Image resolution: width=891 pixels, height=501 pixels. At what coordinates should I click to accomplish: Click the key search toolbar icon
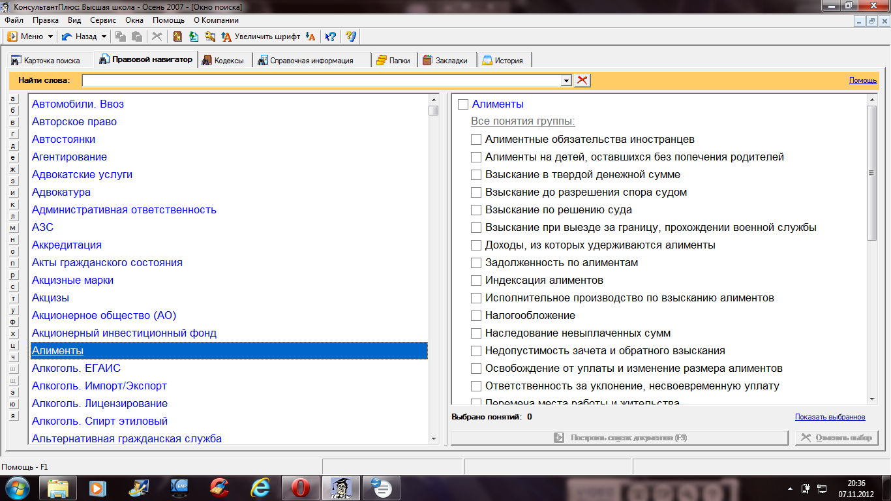point(210,37)
